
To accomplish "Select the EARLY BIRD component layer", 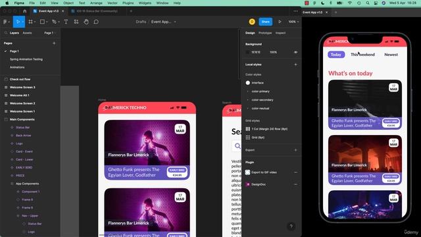I will click(x=24, y=167).
